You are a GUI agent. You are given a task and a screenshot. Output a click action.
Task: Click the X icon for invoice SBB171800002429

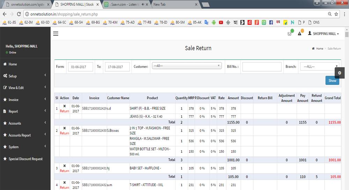[x=64, y=106]
